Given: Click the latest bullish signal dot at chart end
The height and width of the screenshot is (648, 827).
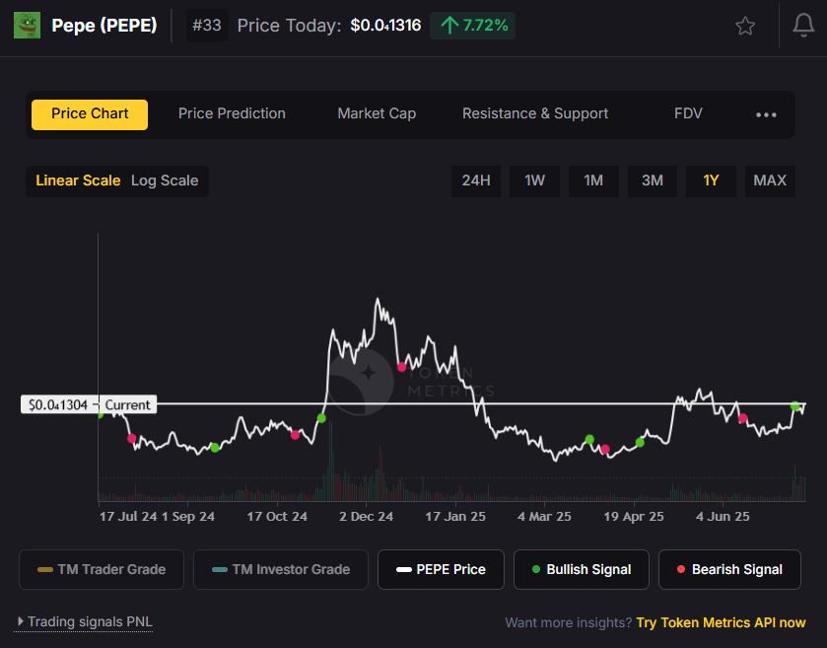Looking at the screenshot, I should pos(795,405).
